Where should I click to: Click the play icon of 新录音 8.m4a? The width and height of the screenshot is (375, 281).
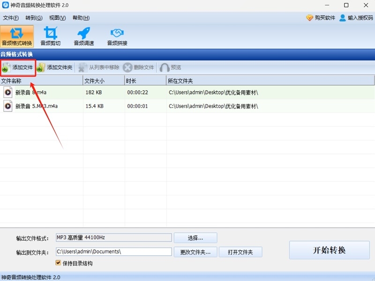coord(7,92)
